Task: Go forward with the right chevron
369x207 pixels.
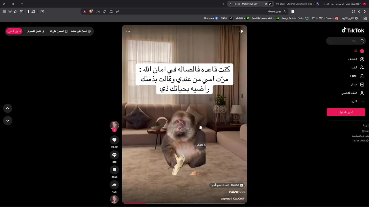Action: pyautogui.click(x=365, y=11)
